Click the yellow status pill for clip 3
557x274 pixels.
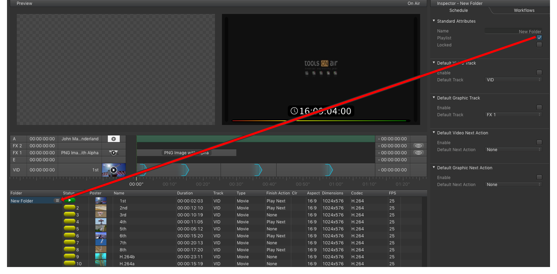click(70, 214)
